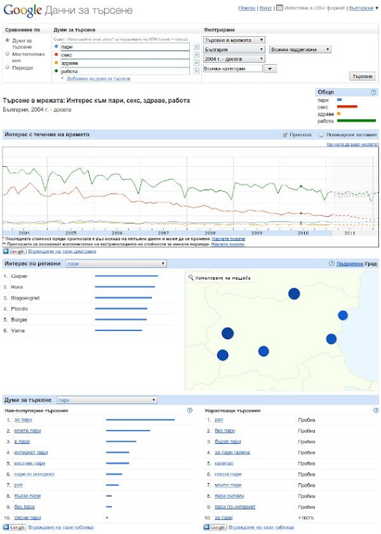381x534 pixels.
Task: Remove the 'работа' search term with its X
Action: 196,71
